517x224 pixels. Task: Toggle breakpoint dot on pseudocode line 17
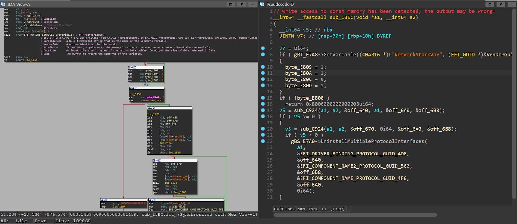[x=263, y=110]
